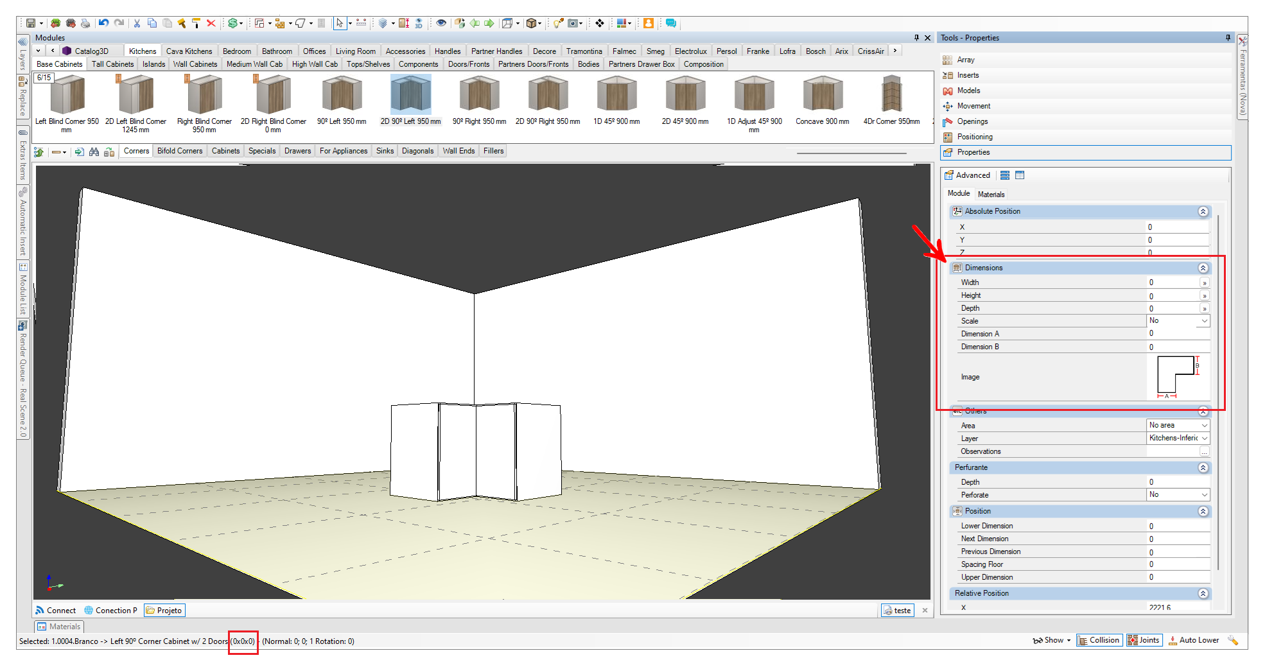Open the Layer dropdown showing Kitchens-Inferior
Image resolution: width=1265 pixels, height=669 pixels.
(x=1204, y=438)
